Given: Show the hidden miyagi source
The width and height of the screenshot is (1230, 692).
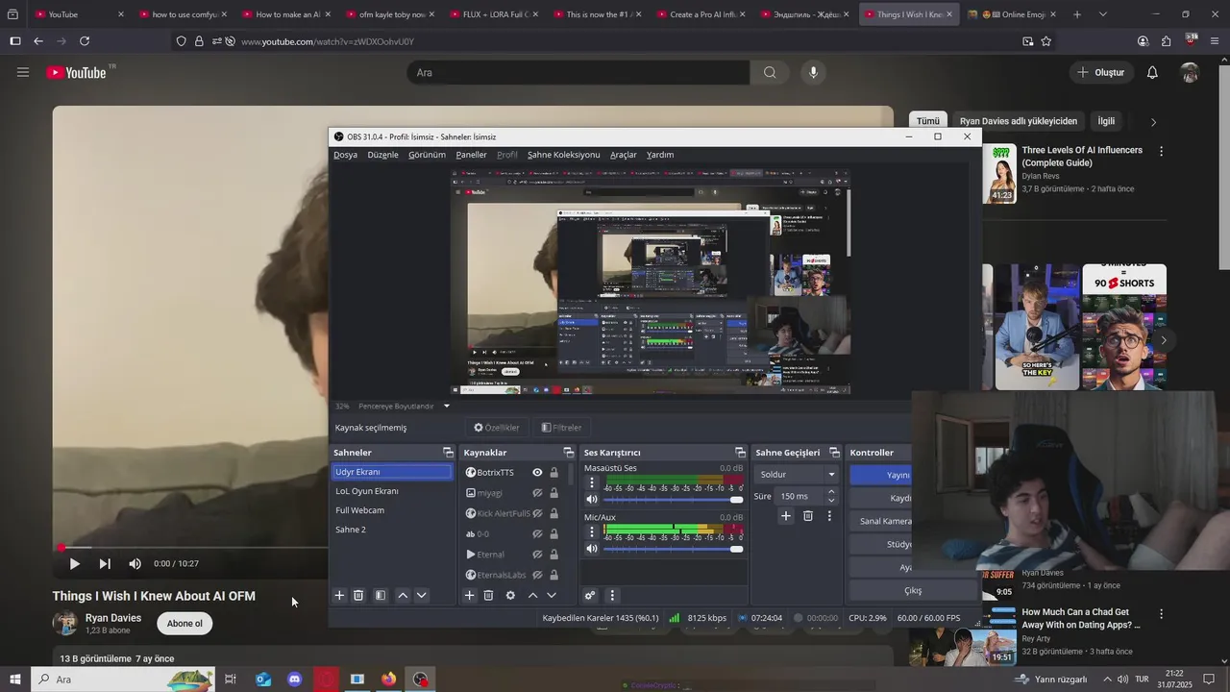Looking at the screenshot, I should tap(537, 493).
